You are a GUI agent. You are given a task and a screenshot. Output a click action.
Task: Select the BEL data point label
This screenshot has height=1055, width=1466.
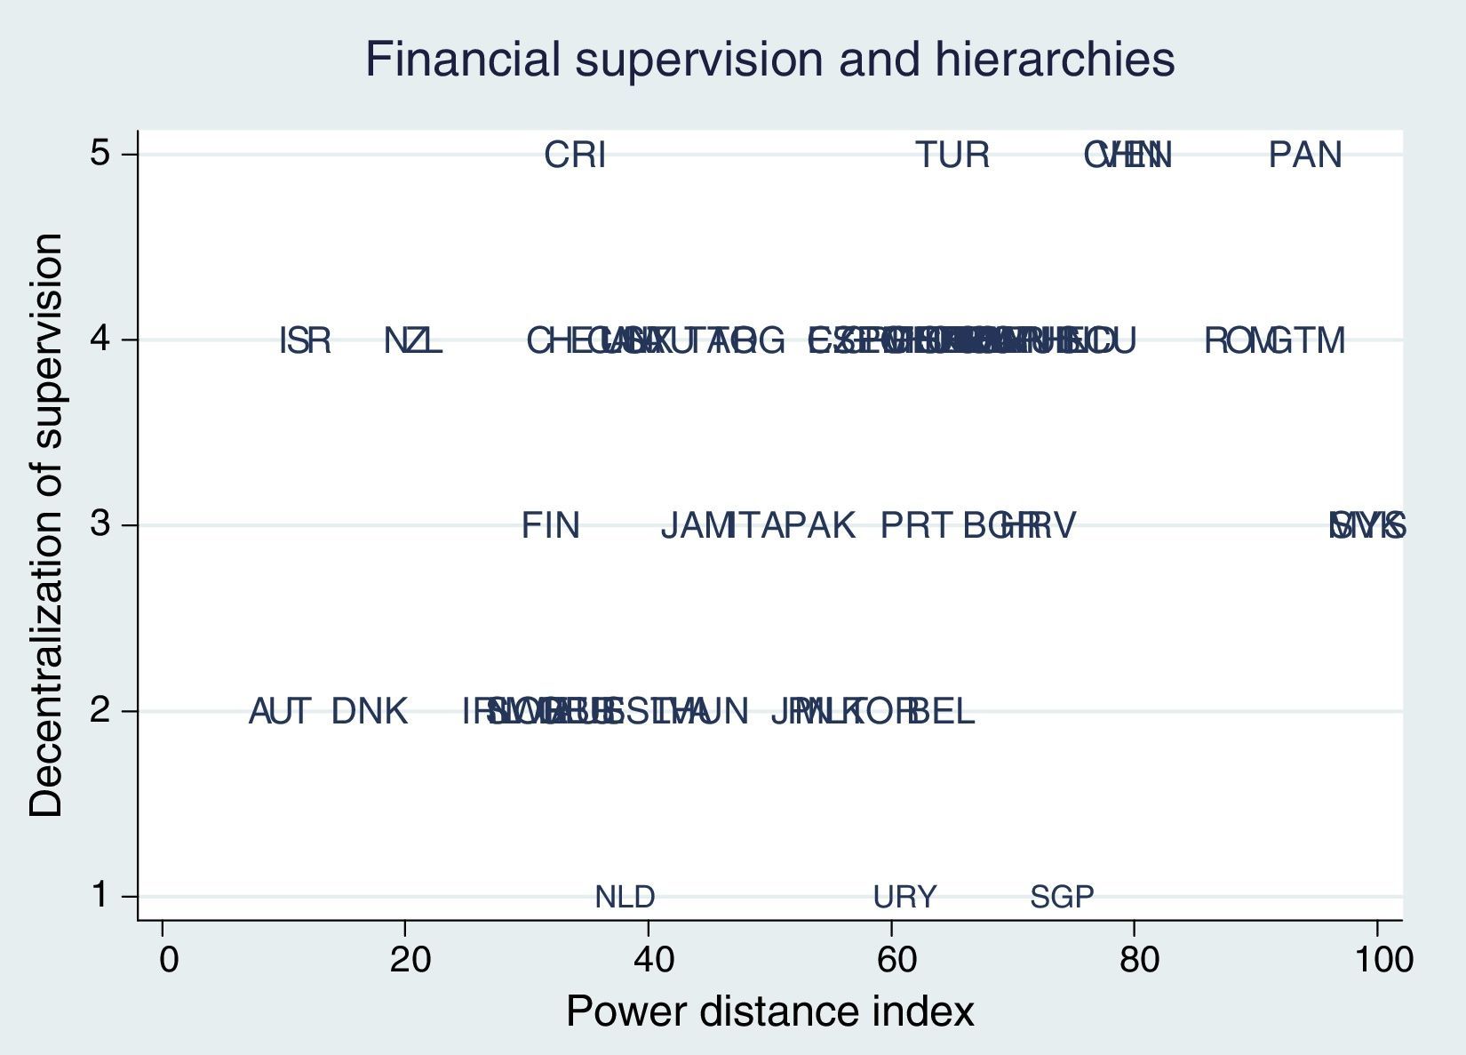(944, 712)
